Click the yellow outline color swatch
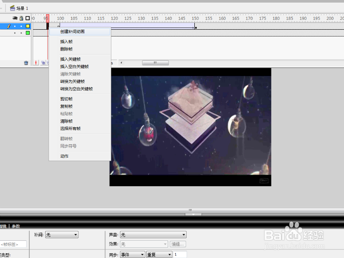 click(x=28, y=26)
